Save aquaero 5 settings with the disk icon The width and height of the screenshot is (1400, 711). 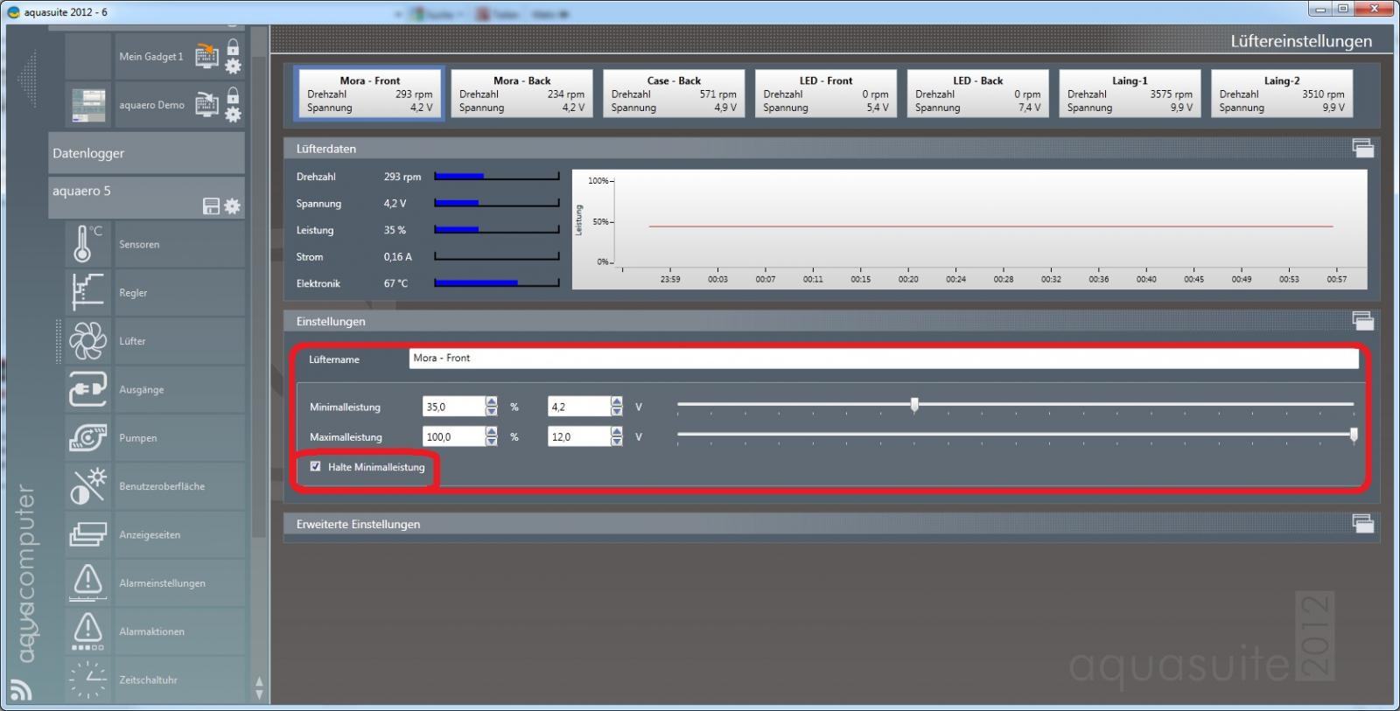click(211, 206)
